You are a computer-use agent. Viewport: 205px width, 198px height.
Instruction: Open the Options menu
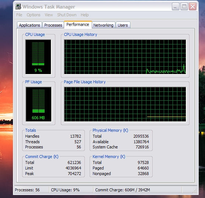click(34, 15)
